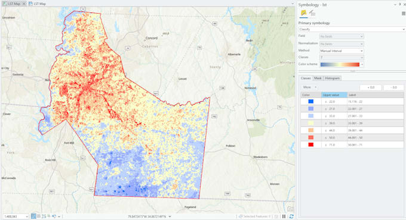Click the decrease decimal places - 0.0 button
Screen dimensions: 406x220
coord(393,87)
